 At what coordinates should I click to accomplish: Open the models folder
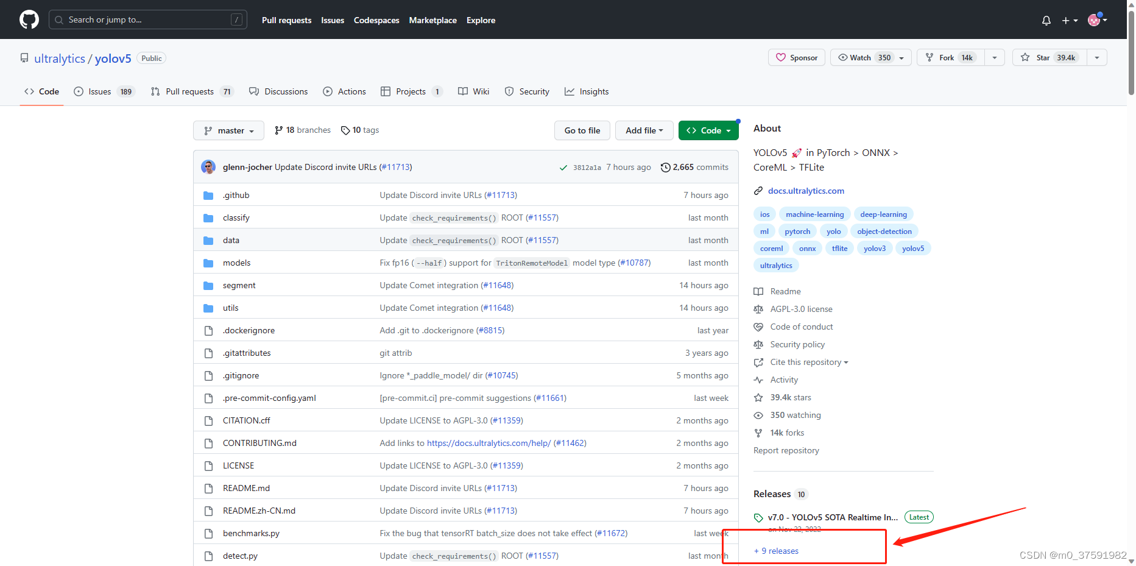pyautogui.click(x=236, y=263)
